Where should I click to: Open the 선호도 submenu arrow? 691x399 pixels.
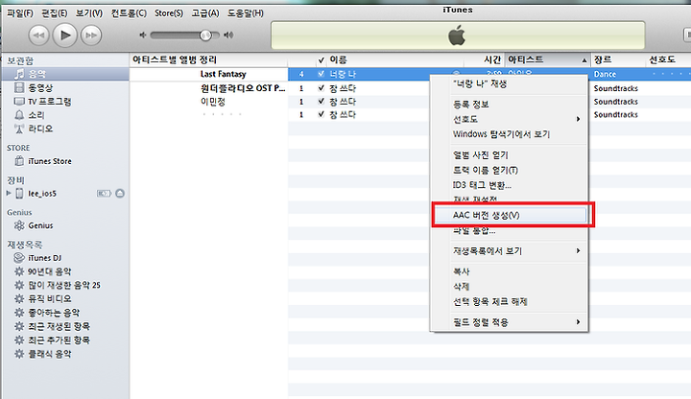(578, 119)
